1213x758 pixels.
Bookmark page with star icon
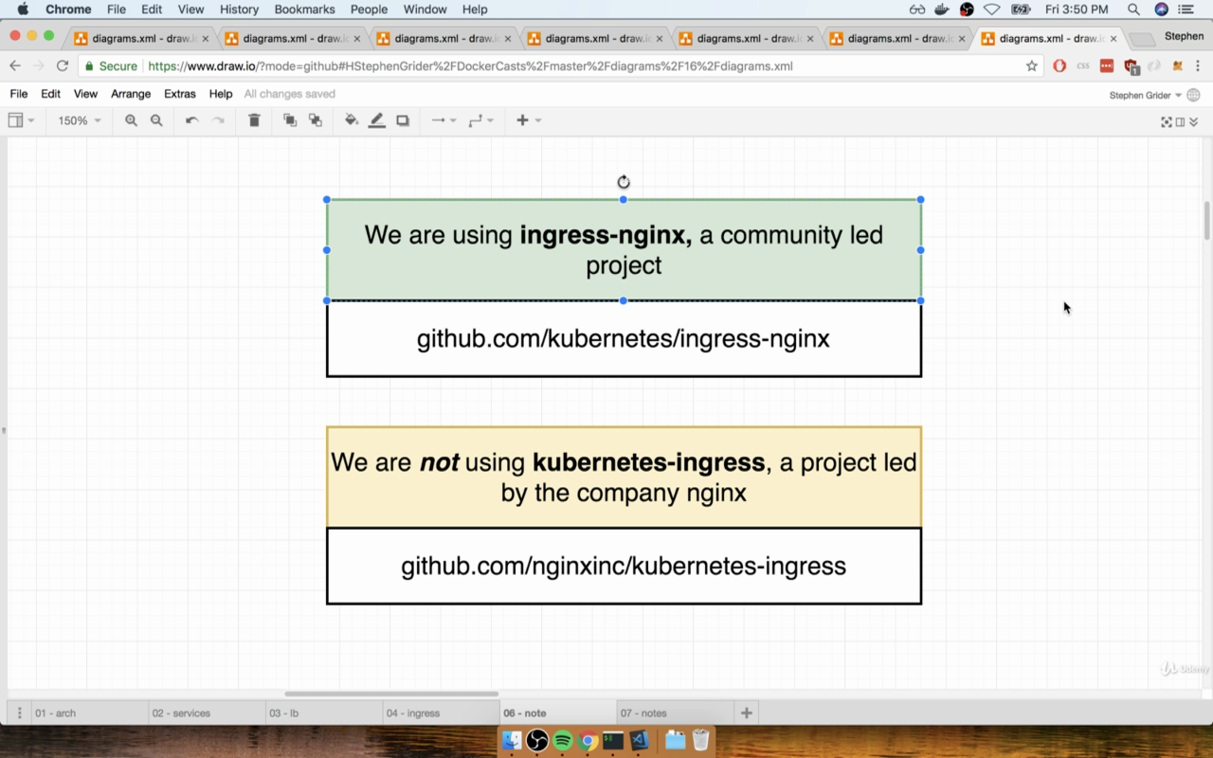[1032, 66]
